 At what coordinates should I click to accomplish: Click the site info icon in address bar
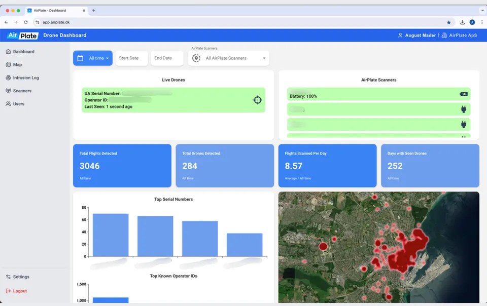click(x=37, y=22)
